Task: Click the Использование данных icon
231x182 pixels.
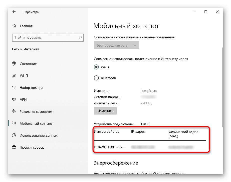Action: tap(14, 135)
